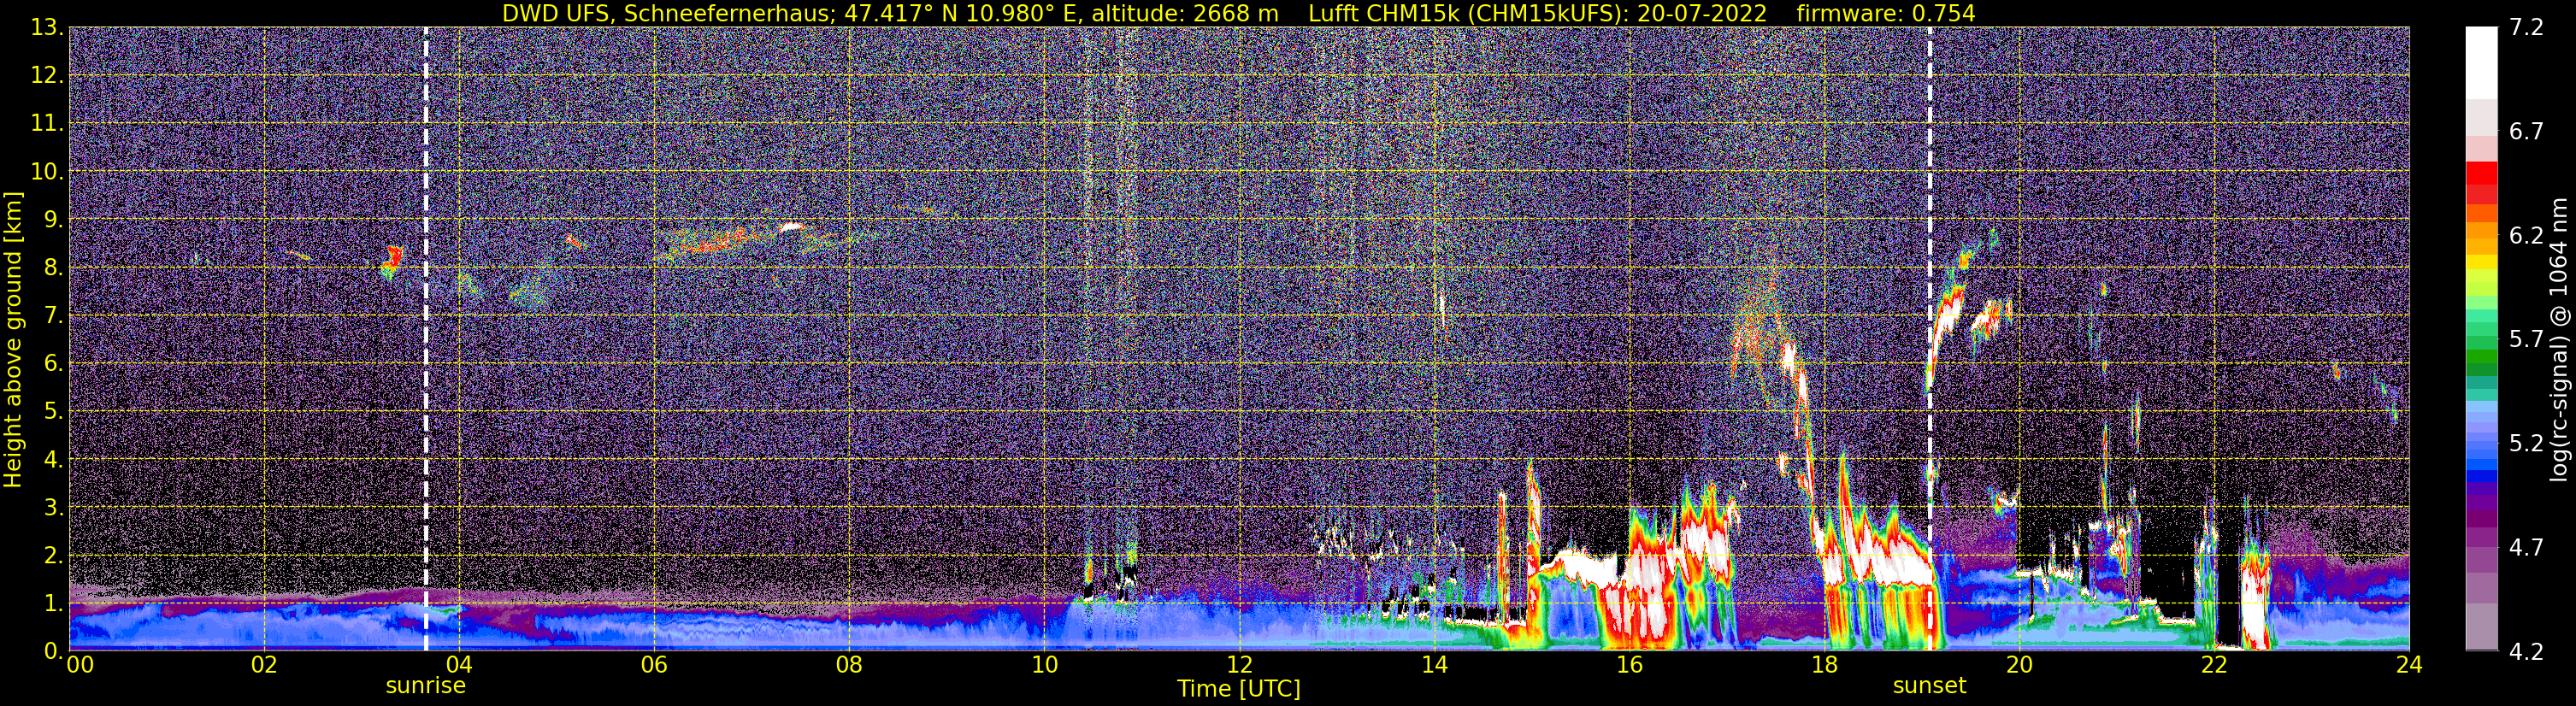Image resolution: width=2576 pixels, height=706 pixels.
Task: Click the colorbar value "7.2"
Action: point(2526,27)
